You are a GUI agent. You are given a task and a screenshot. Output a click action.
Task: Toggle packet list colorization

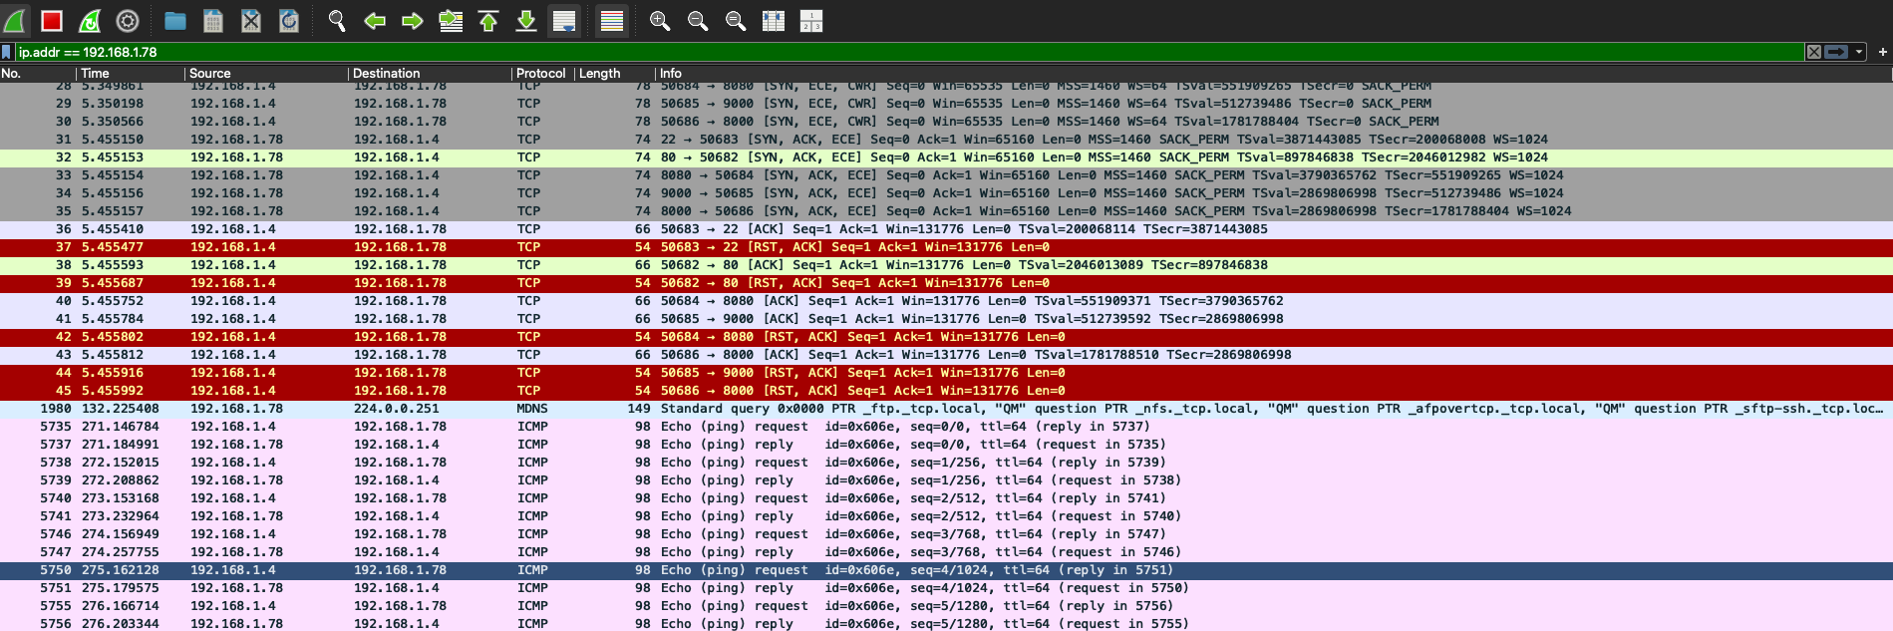pyautogui.click(x=612, y=21)
